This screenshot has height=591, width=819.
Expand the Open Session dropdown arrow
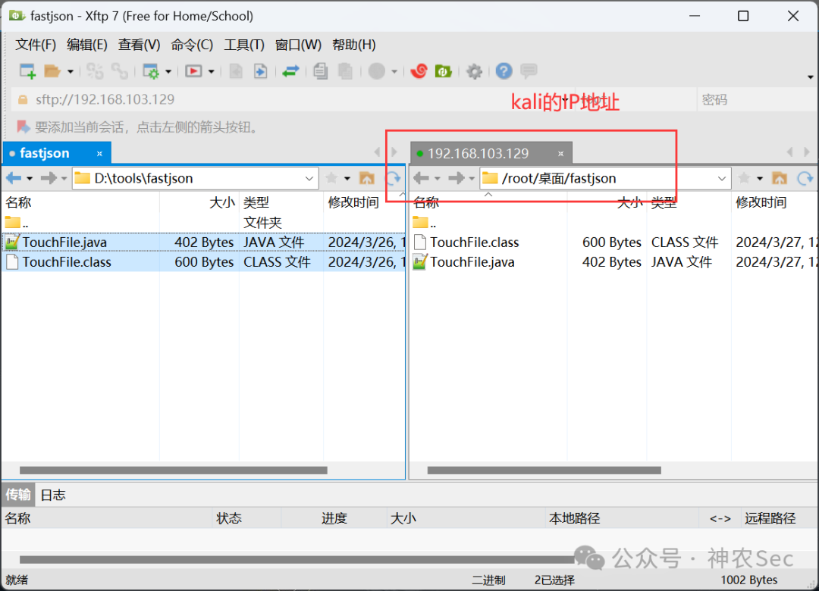coord(70,71)
